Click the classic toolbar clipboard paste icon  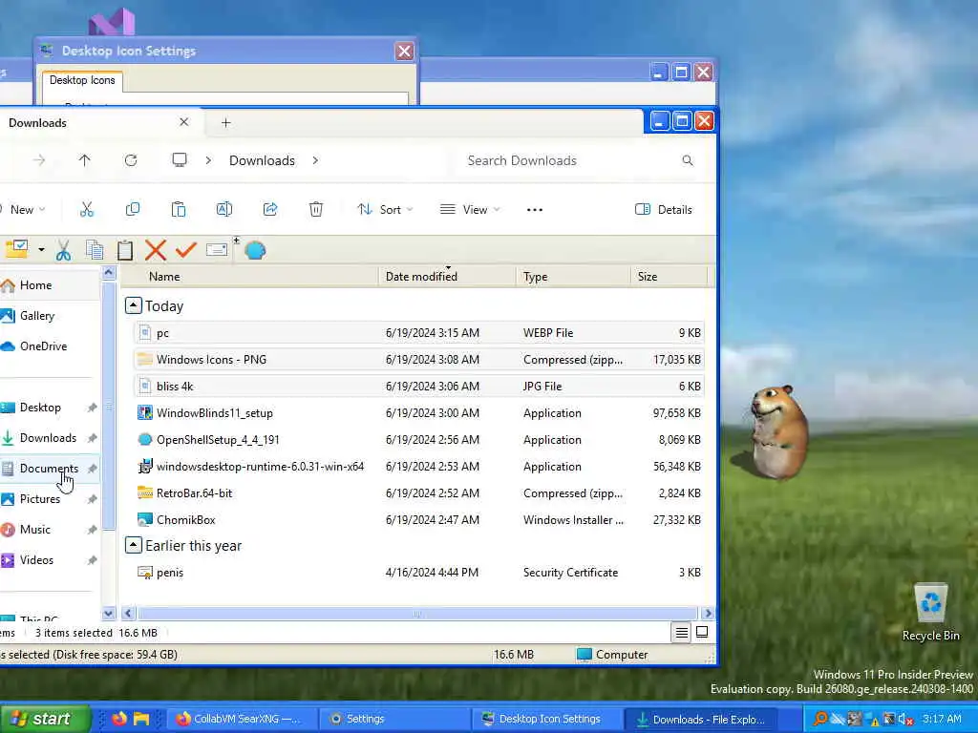(x=125, y=250)
